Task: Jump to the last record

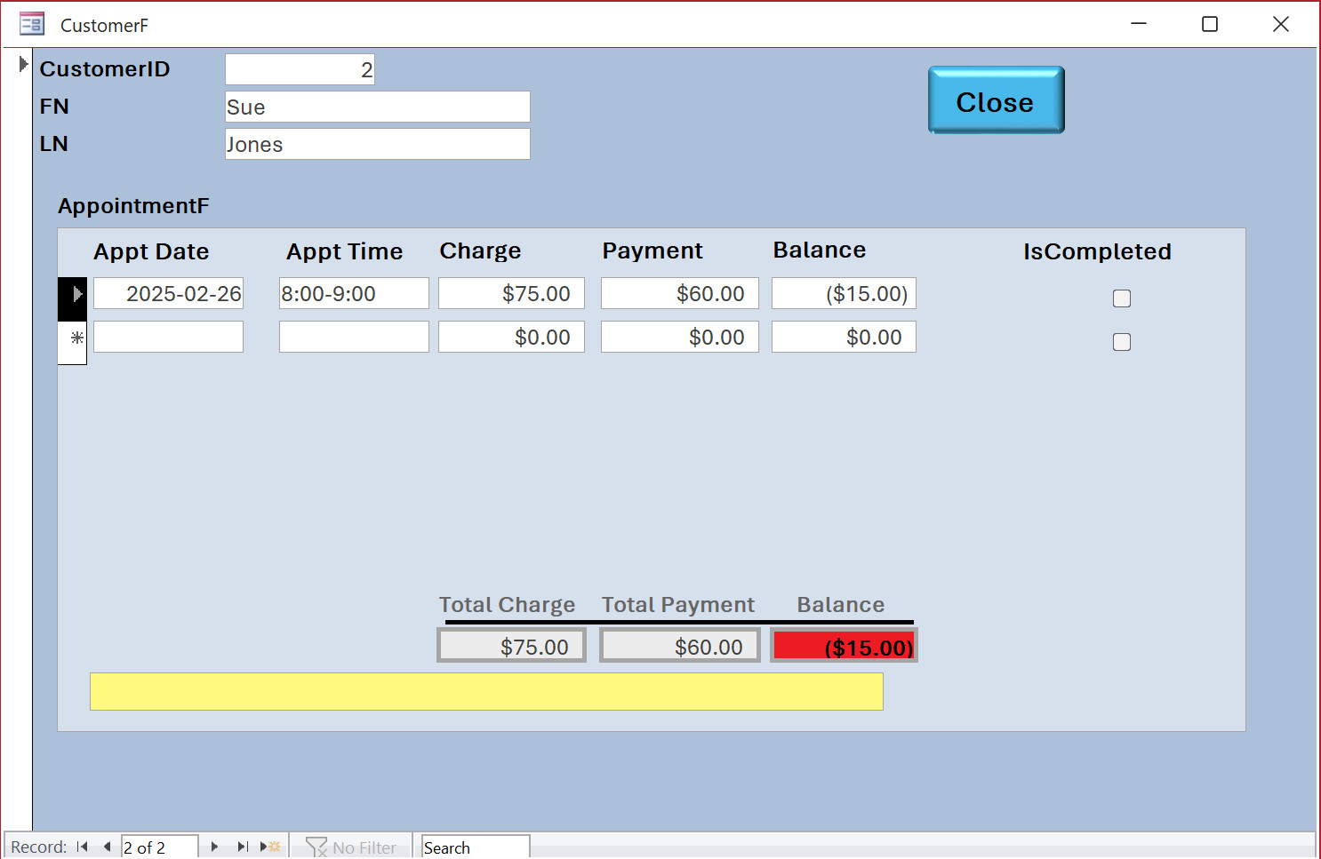Action: click(242, 847)
